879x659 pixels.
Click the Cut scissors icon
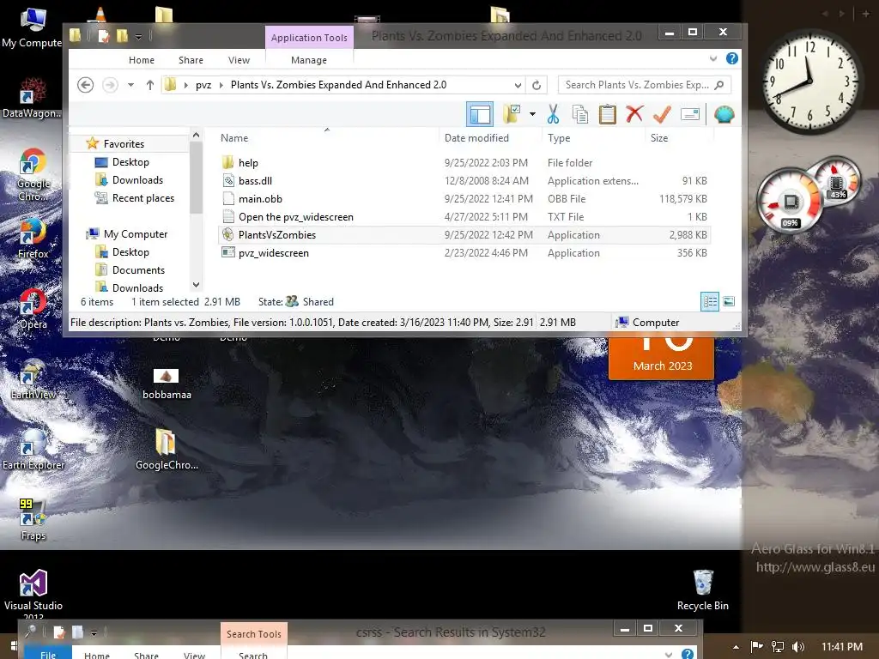point(553,114)
